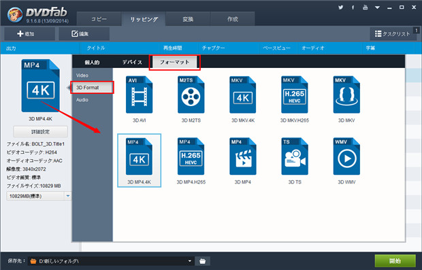Click the 追加 add button
The width and height of the screenshot is (422, 270).
pyautogui.click(x=29, y=34)
